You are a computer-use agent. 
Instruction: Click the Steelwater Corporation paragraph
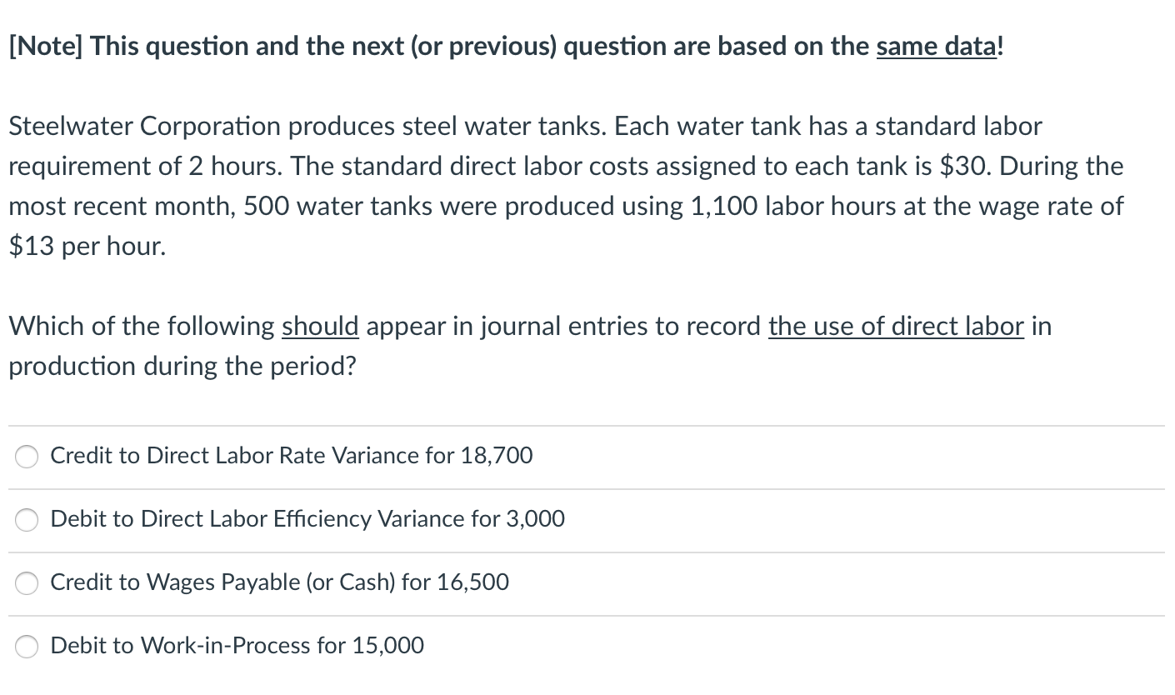pyautogui.click(x=565, y=186)
